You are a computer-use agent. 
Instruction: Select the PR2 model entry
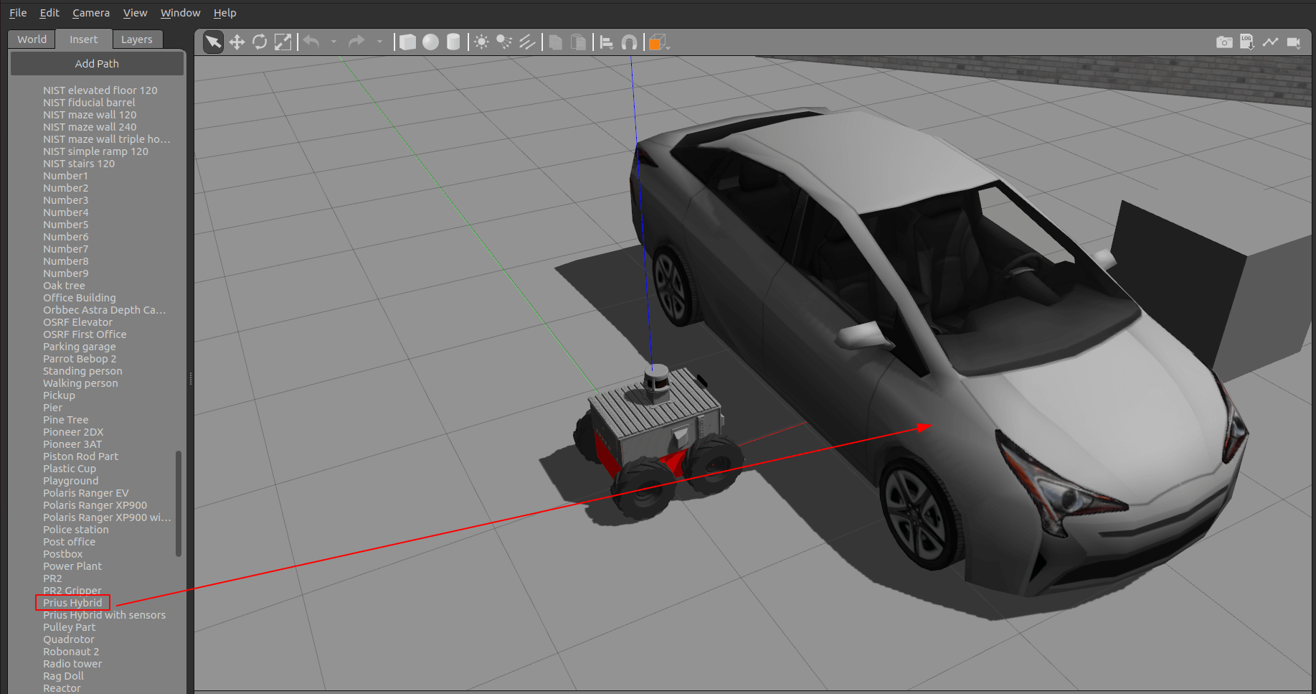click(x=52, y=578)
